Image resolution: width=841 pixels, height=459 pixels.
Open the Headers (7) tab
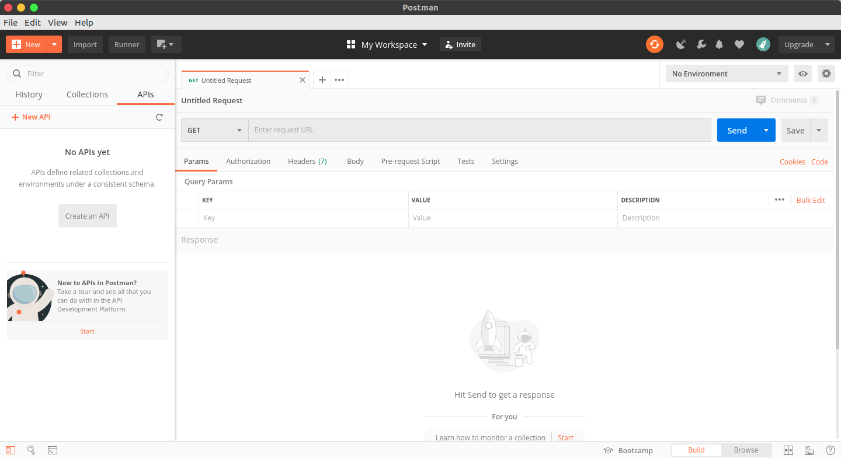[307, 161]
